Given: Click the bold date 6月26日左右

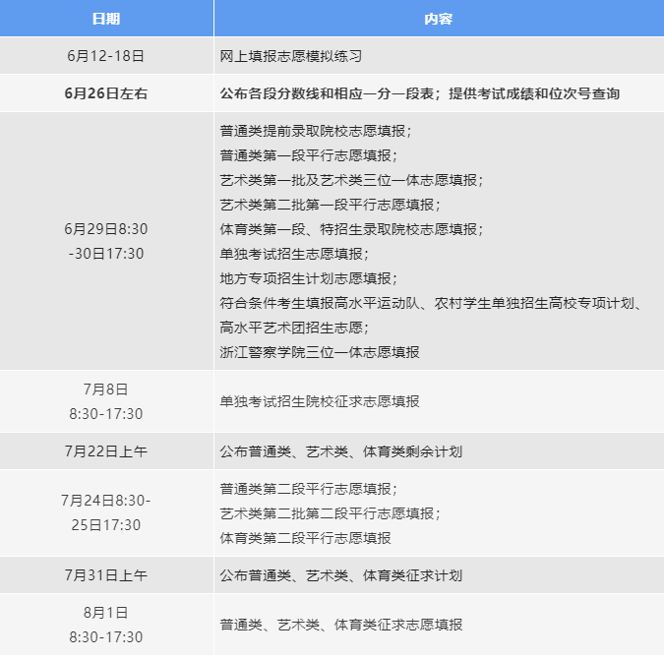Looking at the screenshot, I should click(x=106, y=93).
